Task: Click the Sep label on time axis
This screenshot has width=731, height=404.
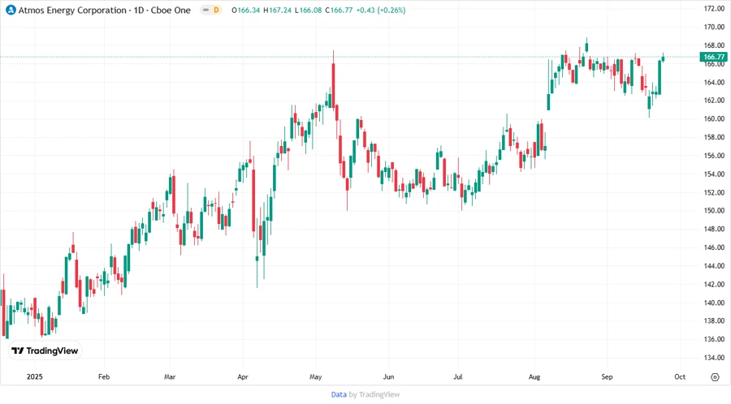Action: point(607,376)
